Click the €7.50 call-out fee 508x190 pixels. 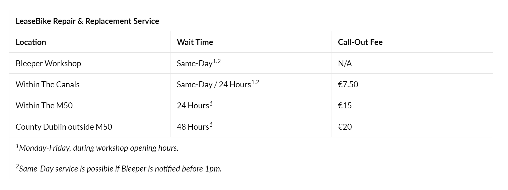(x=348, y=84)
